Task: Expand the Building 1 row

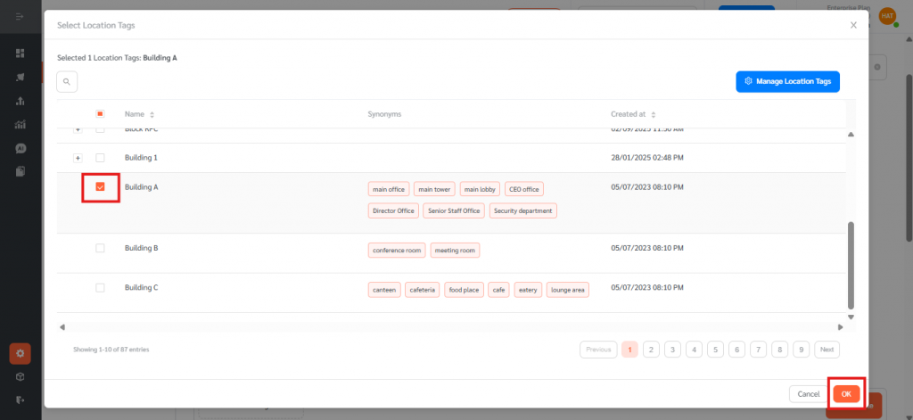Action: (78, 158)
